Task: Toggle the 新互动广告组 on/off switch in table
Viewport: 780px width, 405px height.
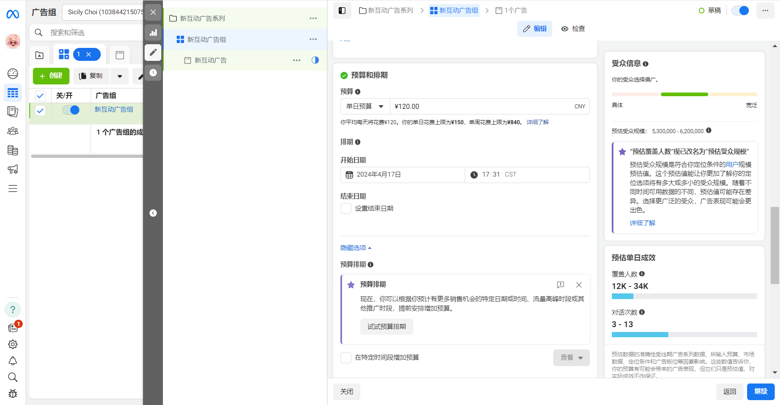Action: (71, 110)
